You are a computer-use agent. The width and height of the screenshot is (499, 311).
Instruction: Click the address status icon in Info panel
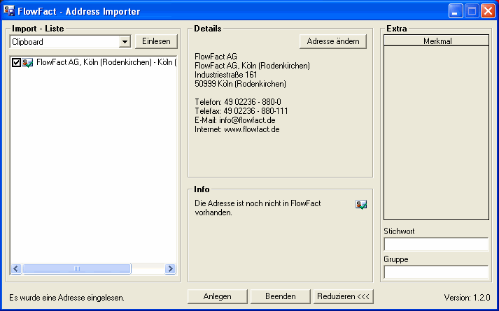pos(361,204)
